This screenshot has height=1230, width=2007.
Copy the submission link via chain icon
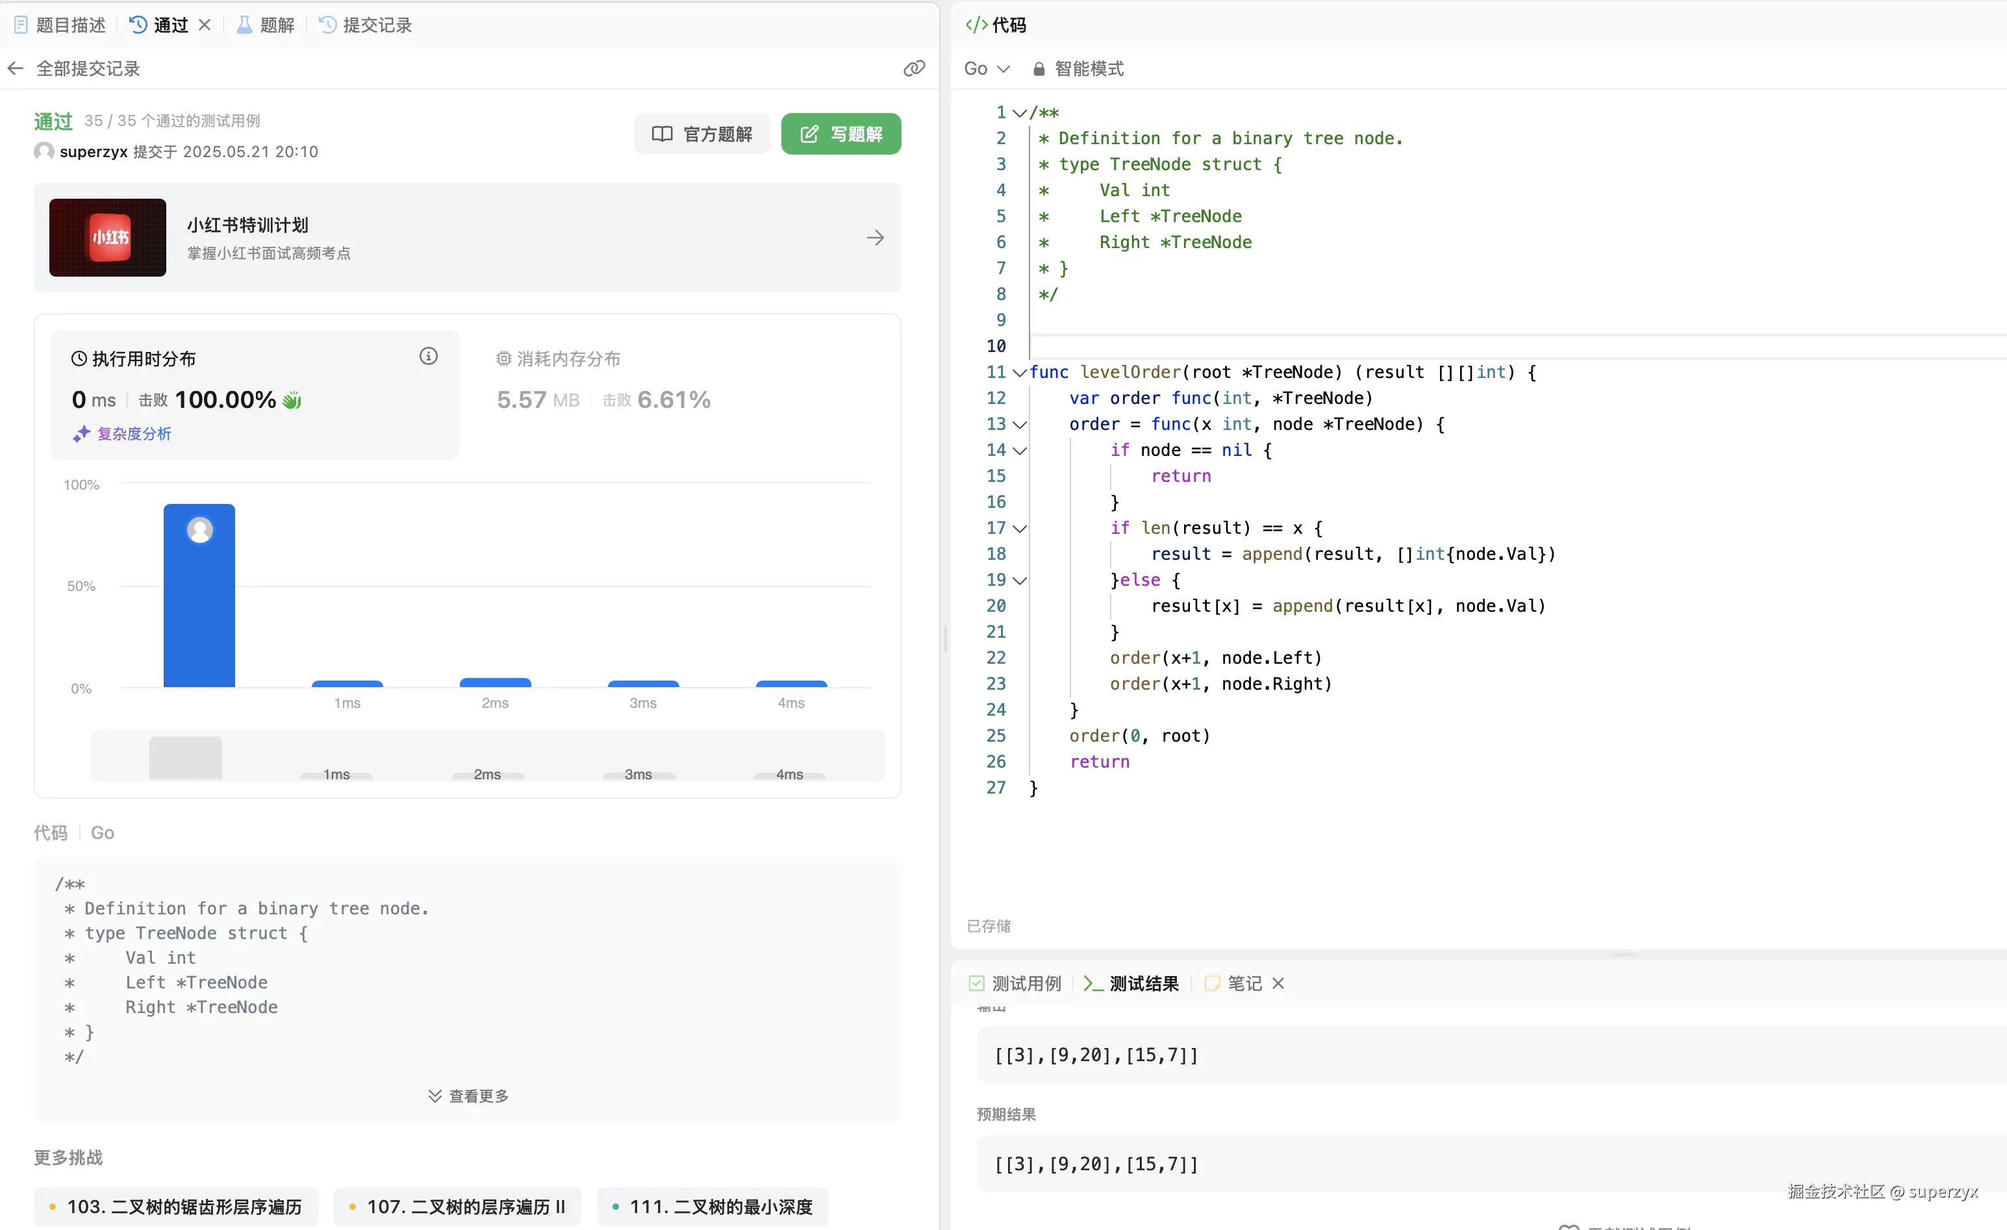(914, 68)
